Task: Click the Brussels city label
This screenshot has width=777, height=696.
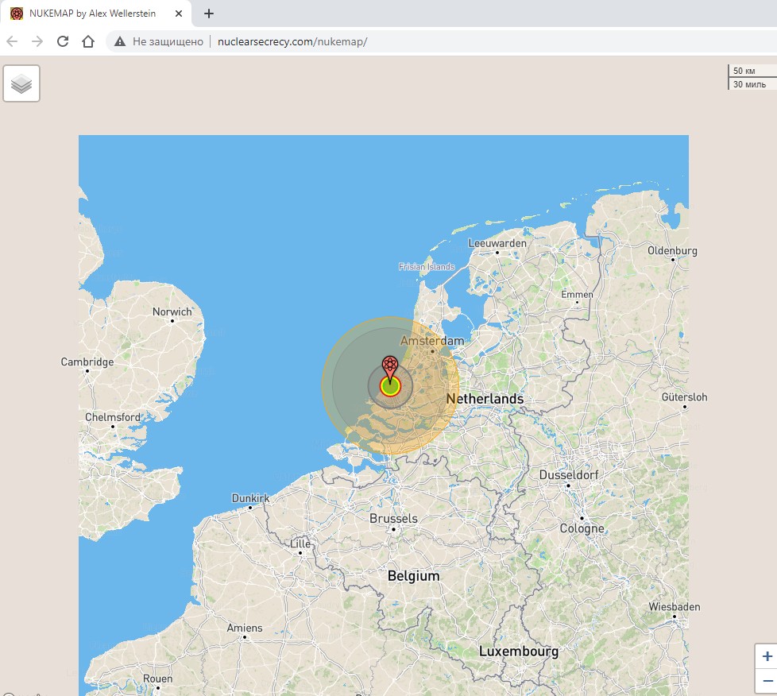Action: point(393,519)
